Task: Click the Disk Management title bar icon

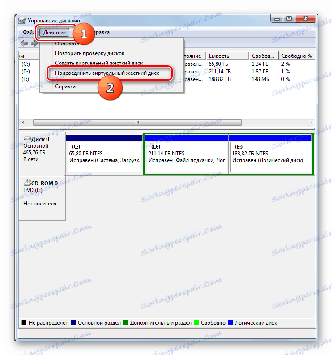Action: point(22,21)
